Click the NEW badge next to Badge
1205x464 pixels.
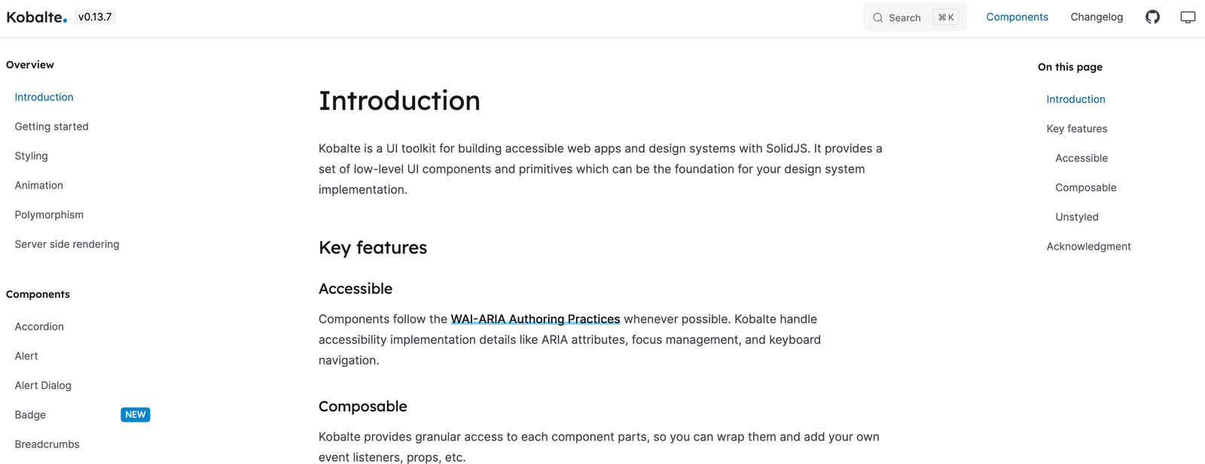coord(135,414)
